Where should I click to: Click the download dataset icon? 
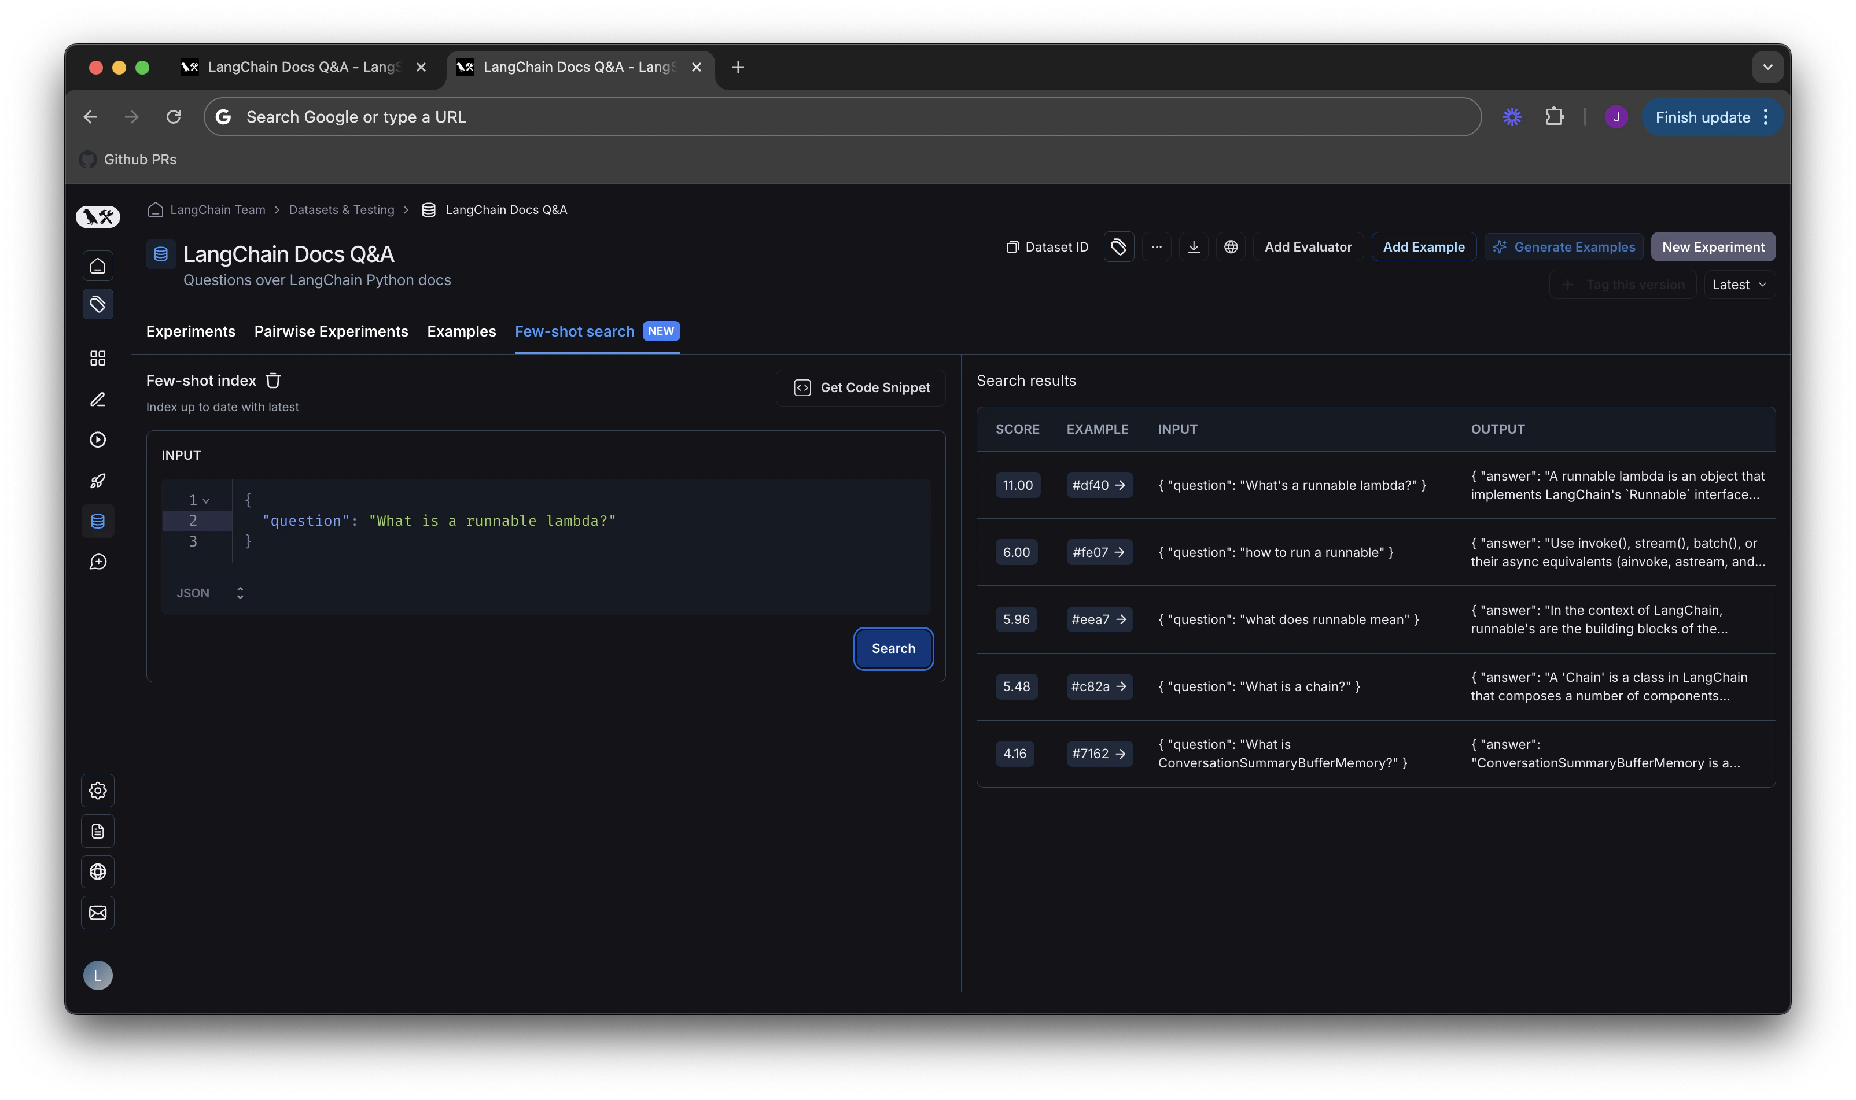pos(1193,247)
